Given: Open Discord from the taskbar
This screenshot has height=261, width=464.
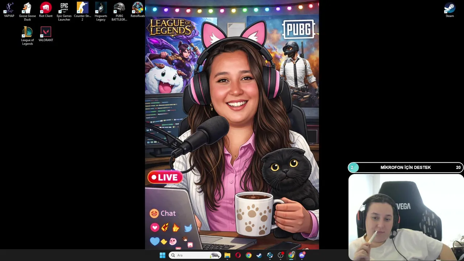Looking at the screenshot, I should pos(302,255).
